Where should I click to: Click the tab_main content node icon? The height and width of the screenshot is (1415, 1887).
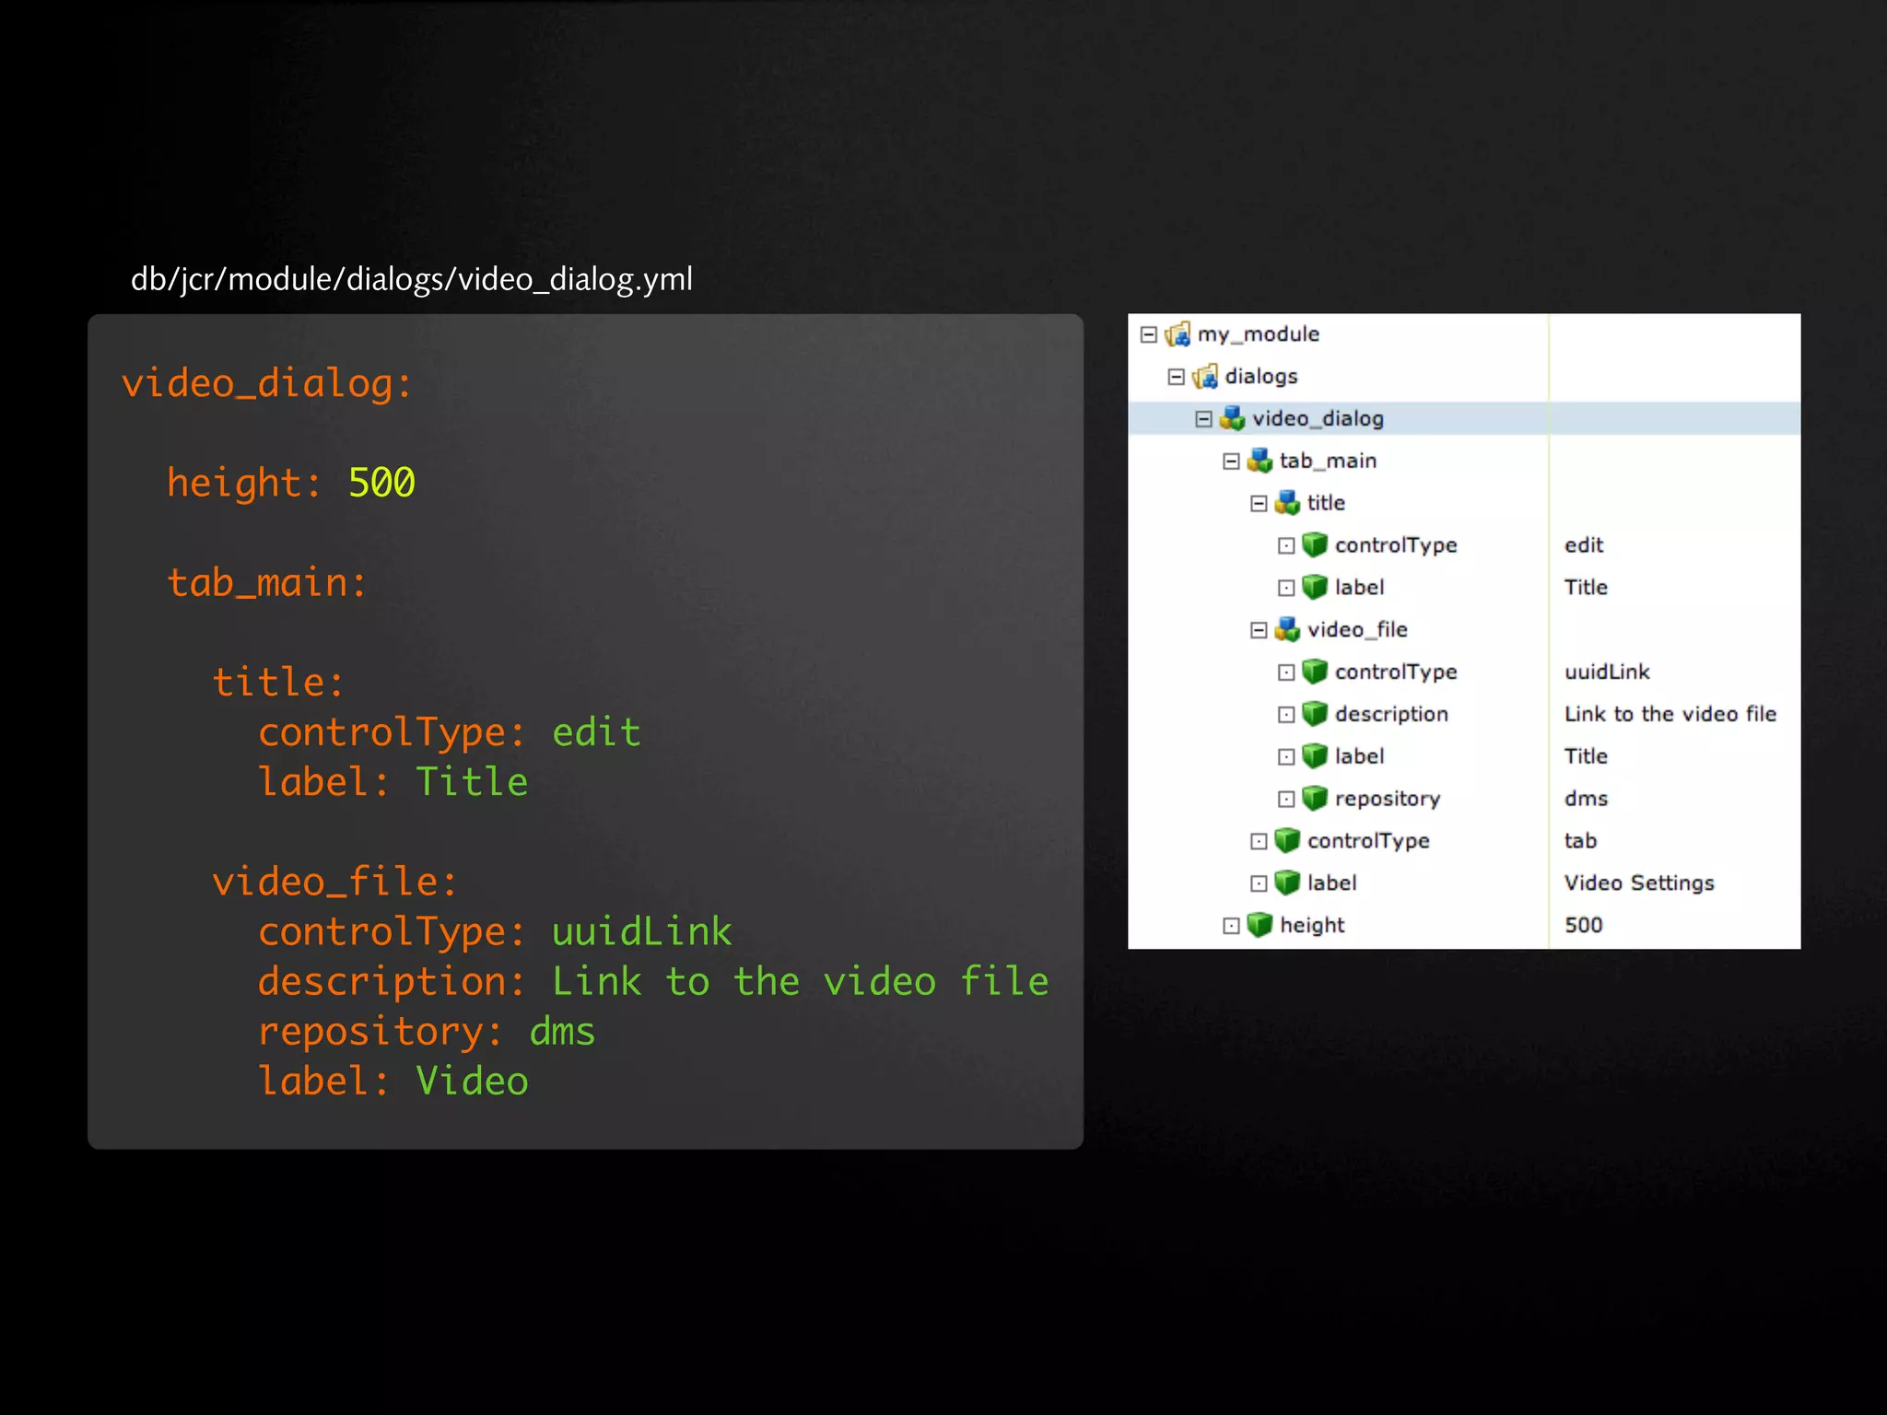pyautogui.click(x=1260, y=461)
